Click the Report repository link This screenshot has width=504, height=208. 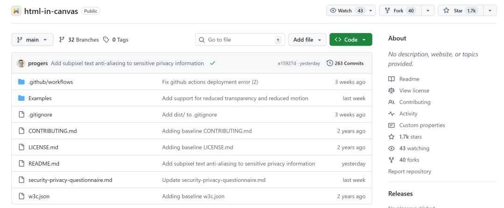(409, 171)
